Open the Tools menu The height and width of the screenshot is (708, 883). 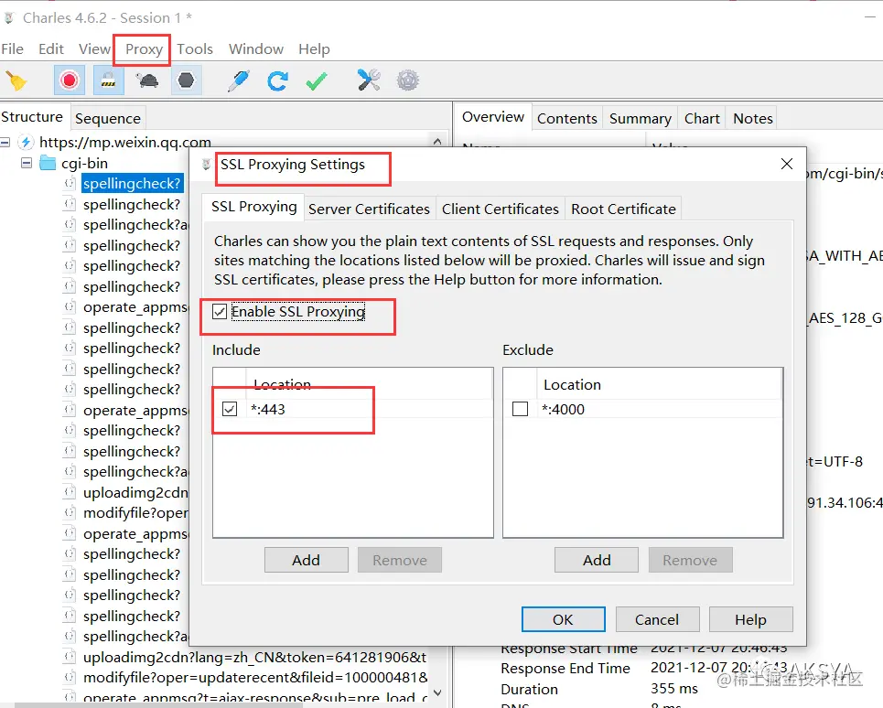195,49
